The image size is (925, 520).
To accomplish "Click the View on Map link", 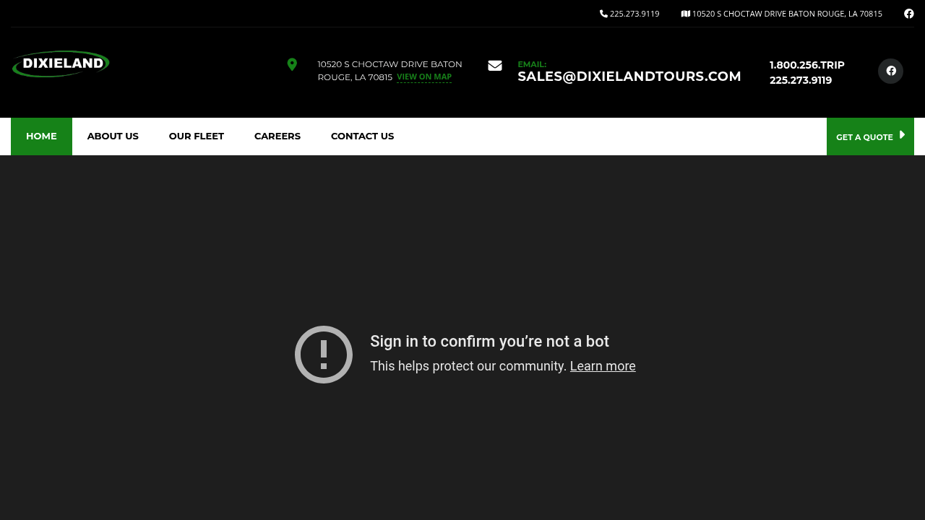I will click(x=424, y=77).
